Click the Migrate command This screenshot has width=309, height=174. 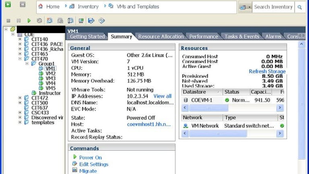88,171
